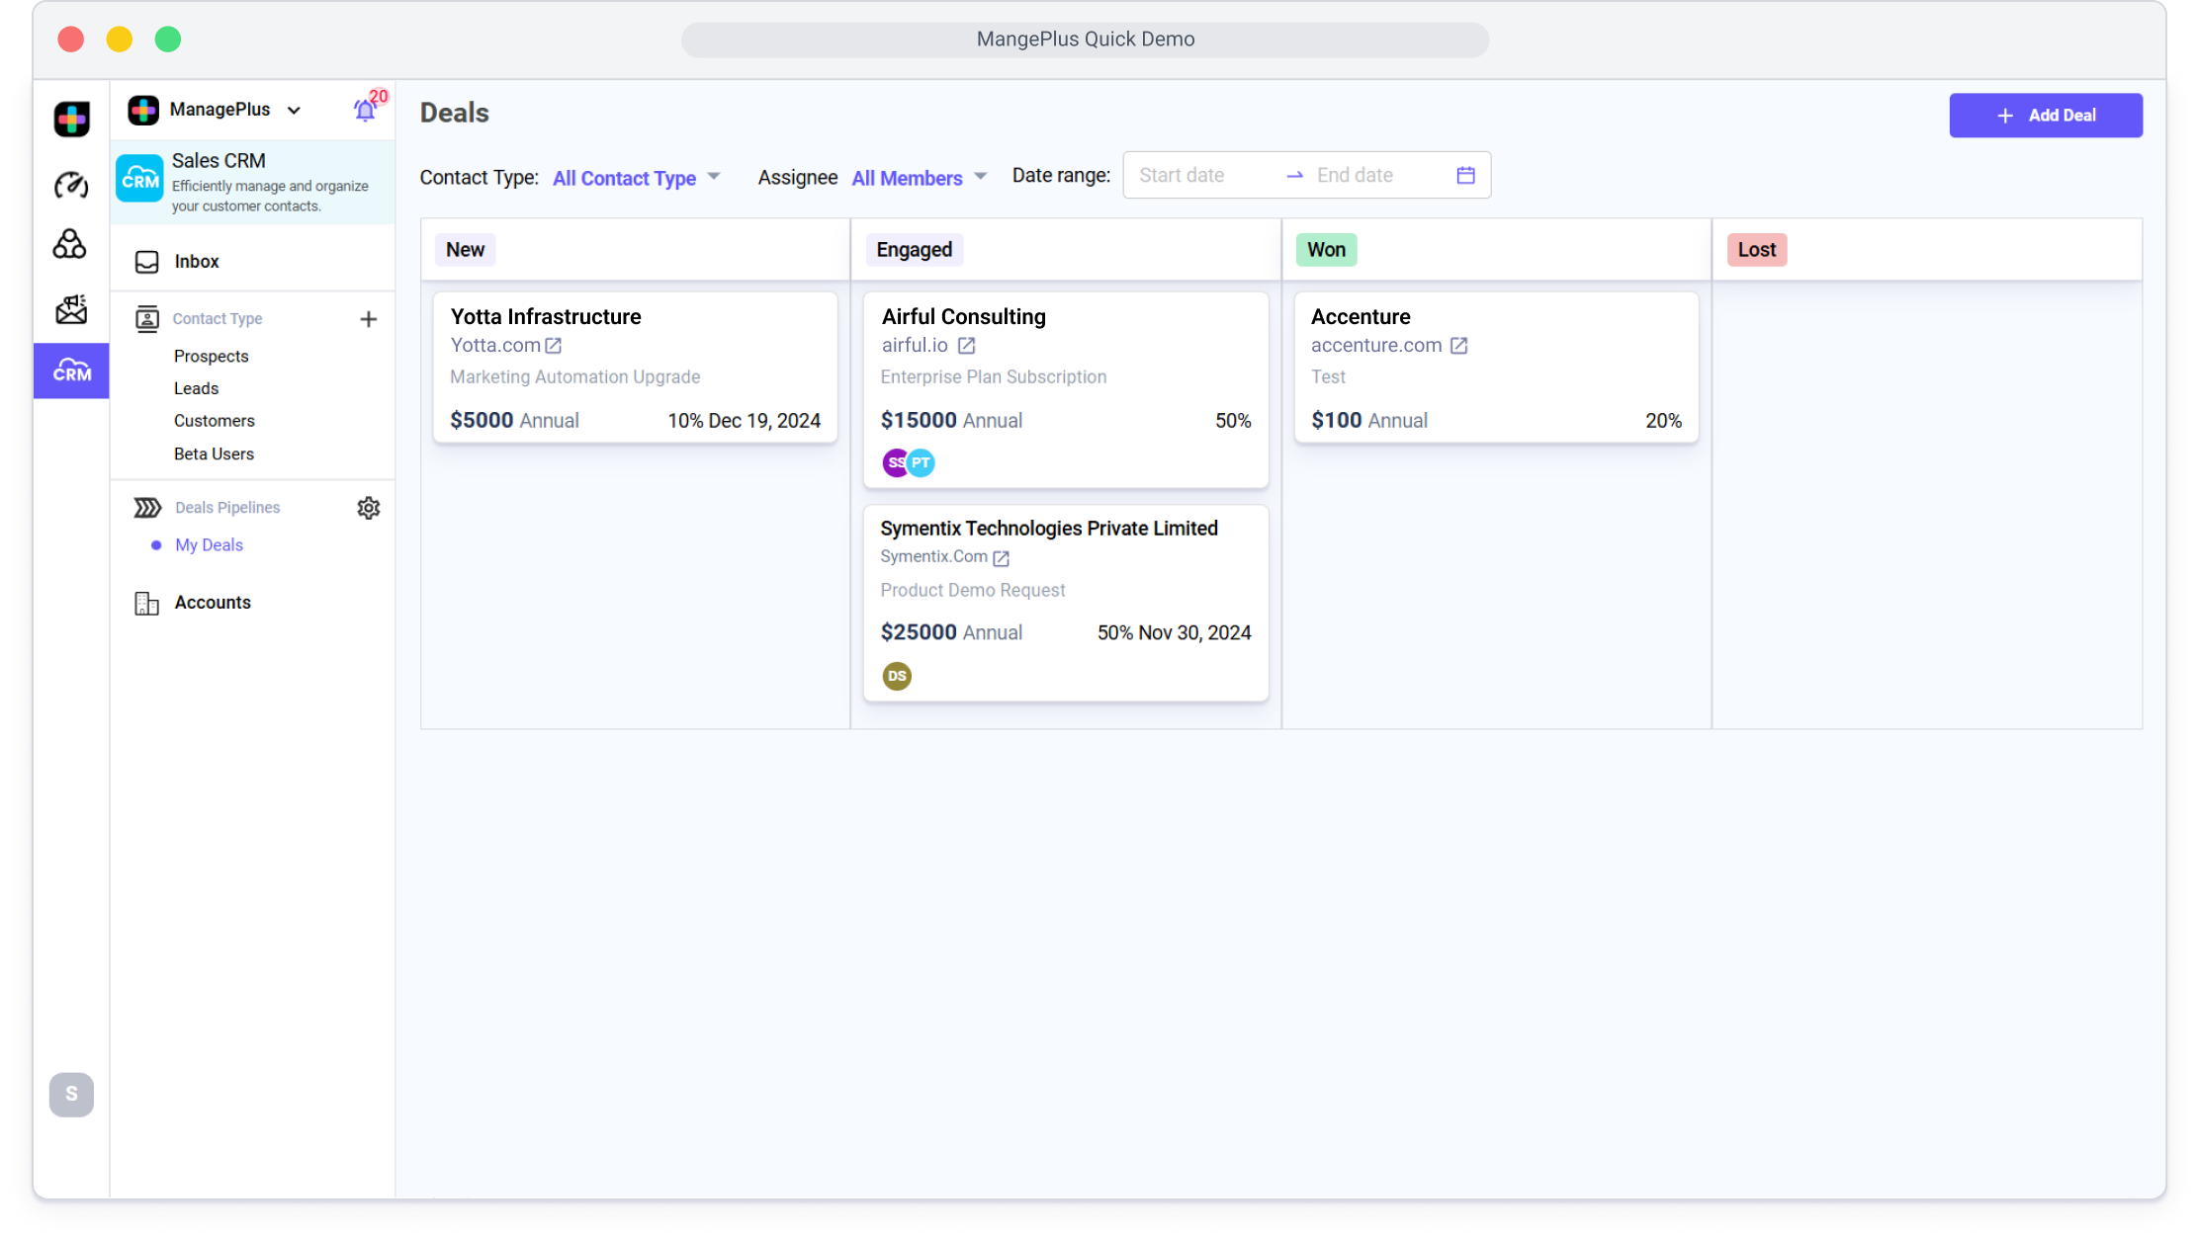This screenshot has height=1237, width=2197.
Task: Open Deals Pipelines settings gear
Action: (368, 508)
